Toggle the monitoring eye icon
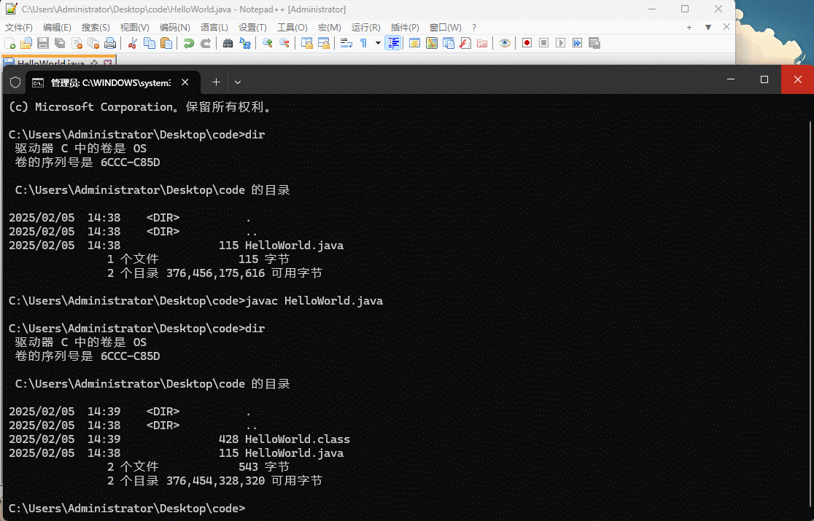The image size is (814, 521). pos(504,43)
